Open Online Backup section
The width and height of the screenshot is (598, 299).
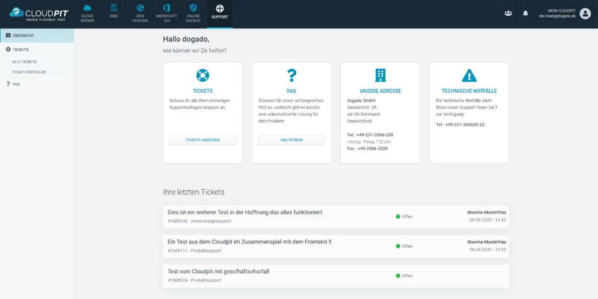coord(193,13)
